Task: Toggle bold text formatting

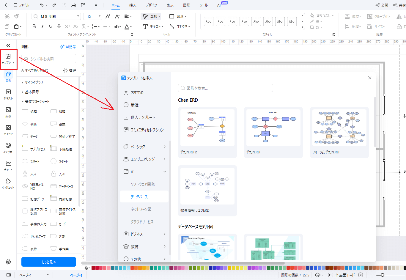Action: 34,26
